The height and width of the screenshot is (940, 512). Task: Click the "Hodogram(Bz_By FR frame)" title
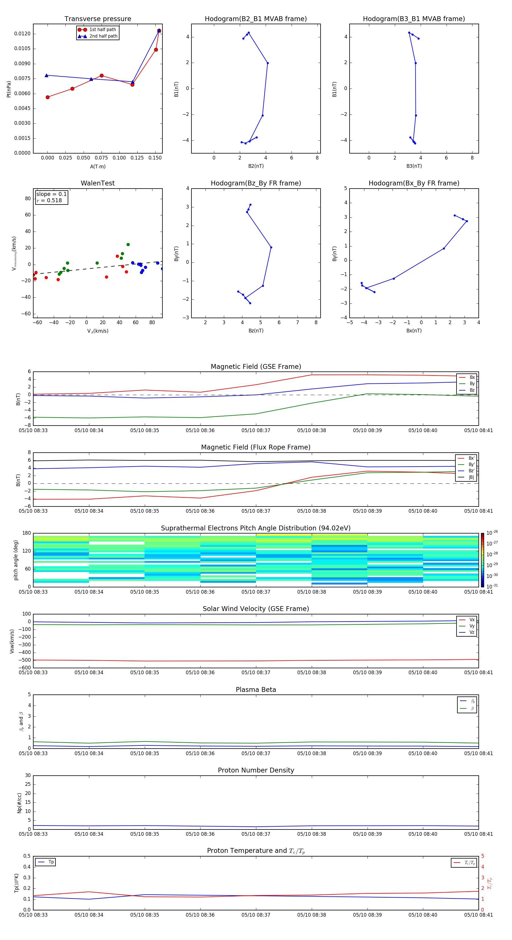256,183
